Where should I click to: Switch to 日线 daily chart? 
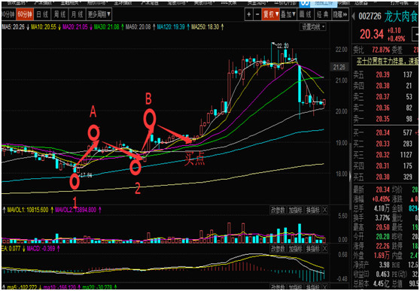click(42, 14)
